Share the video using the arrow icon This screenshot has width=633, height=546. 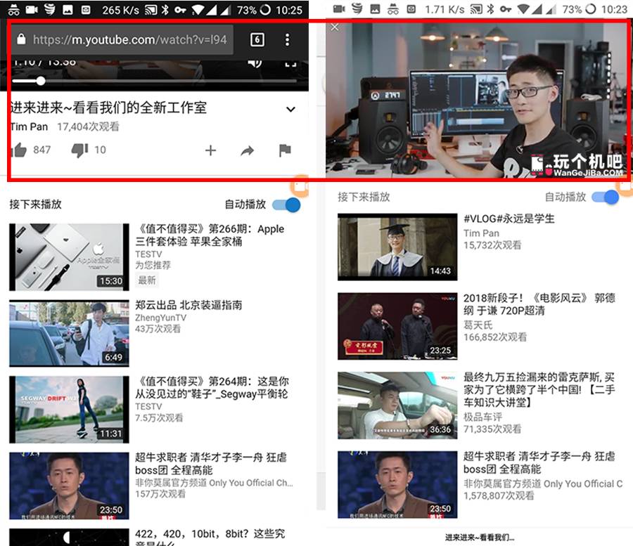point(247,150)
